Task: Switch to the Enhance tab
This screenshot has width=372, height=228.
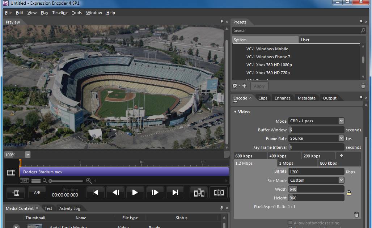Action: 282,98
